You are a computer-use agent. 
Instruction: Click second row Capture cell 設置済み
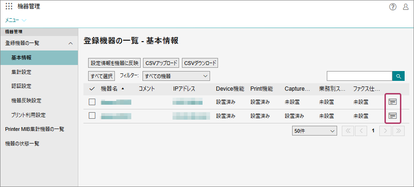[294, 116]
